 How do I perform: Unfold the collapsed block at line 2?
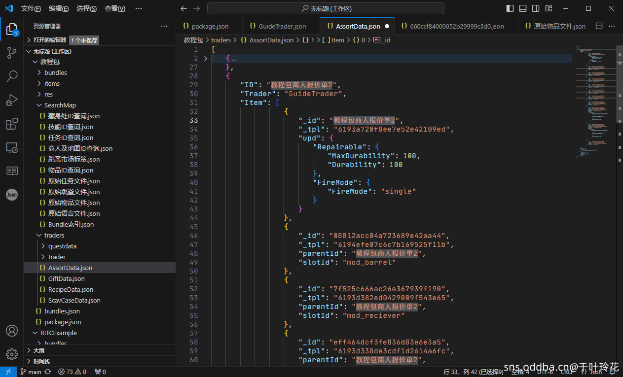tap(206, 58)
